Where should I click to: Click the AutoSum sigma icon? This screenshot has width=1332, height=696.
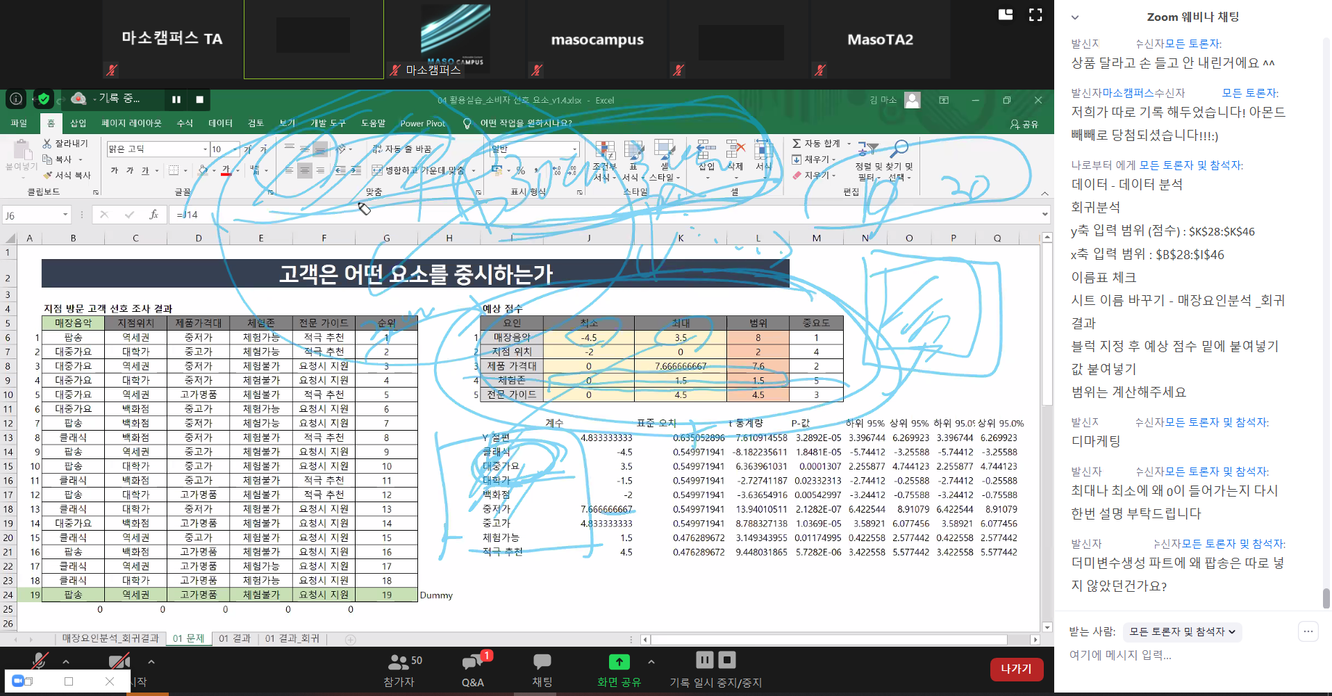797,143
